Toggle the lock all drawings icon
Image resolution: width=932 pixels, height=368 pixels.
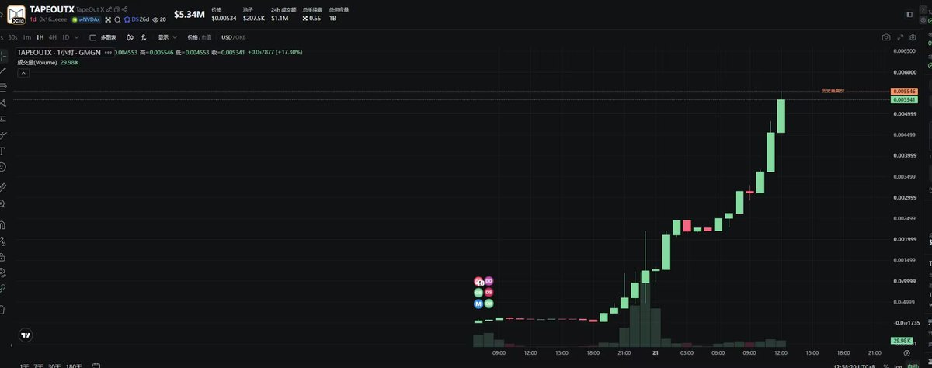click(3, 256)
